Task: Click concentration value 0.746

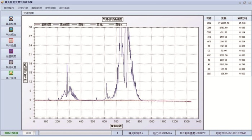Action: coord(242,65)
